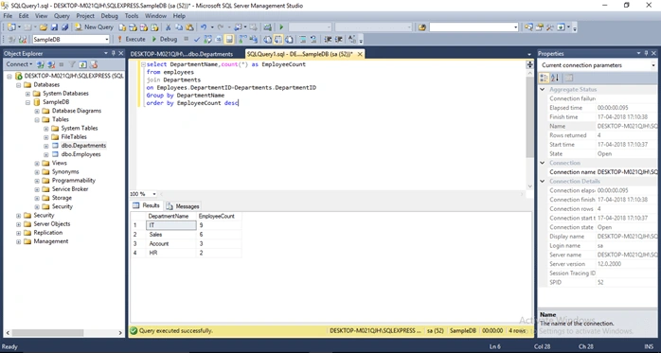Toggle IntelliSense Enabled button
Screen dimensions: 661x353
(x=229, y=39)
